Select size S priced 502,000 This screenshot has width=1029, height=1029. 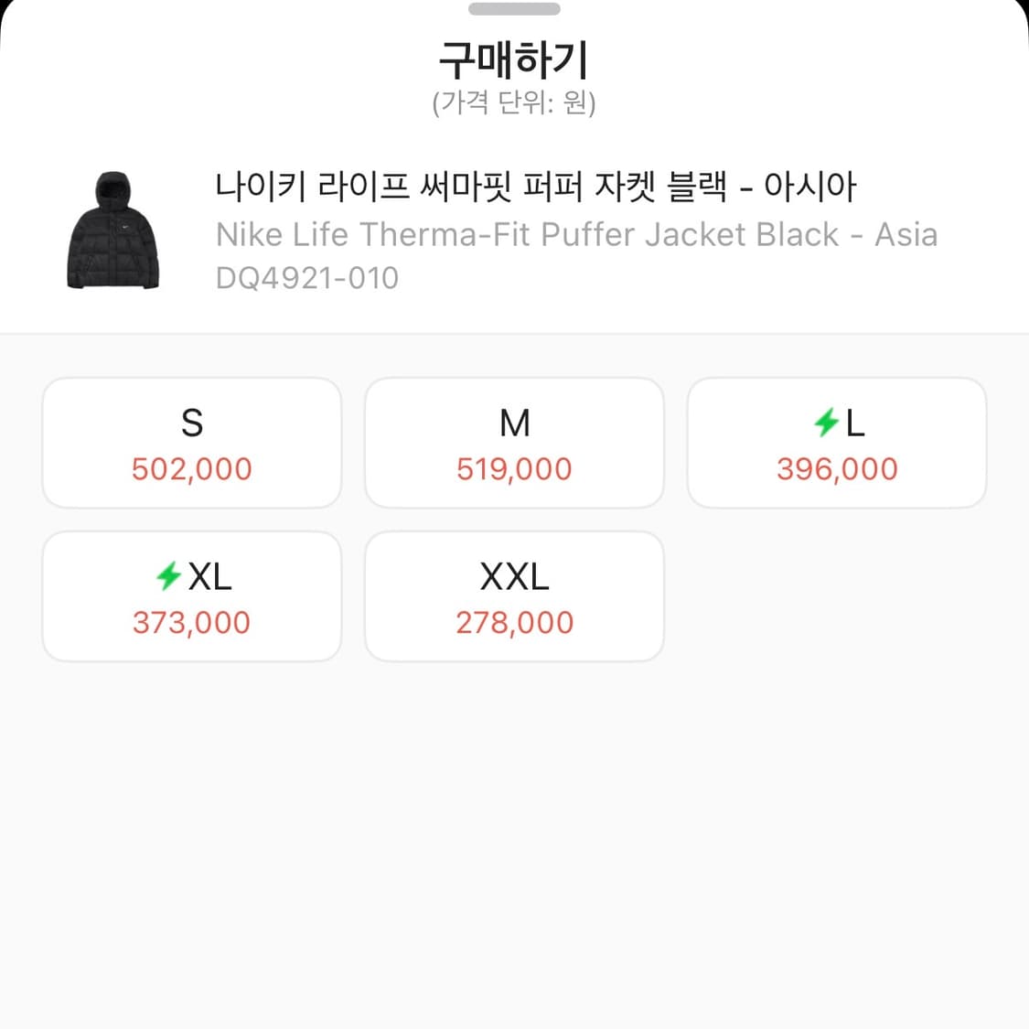(x=191, y=443)
